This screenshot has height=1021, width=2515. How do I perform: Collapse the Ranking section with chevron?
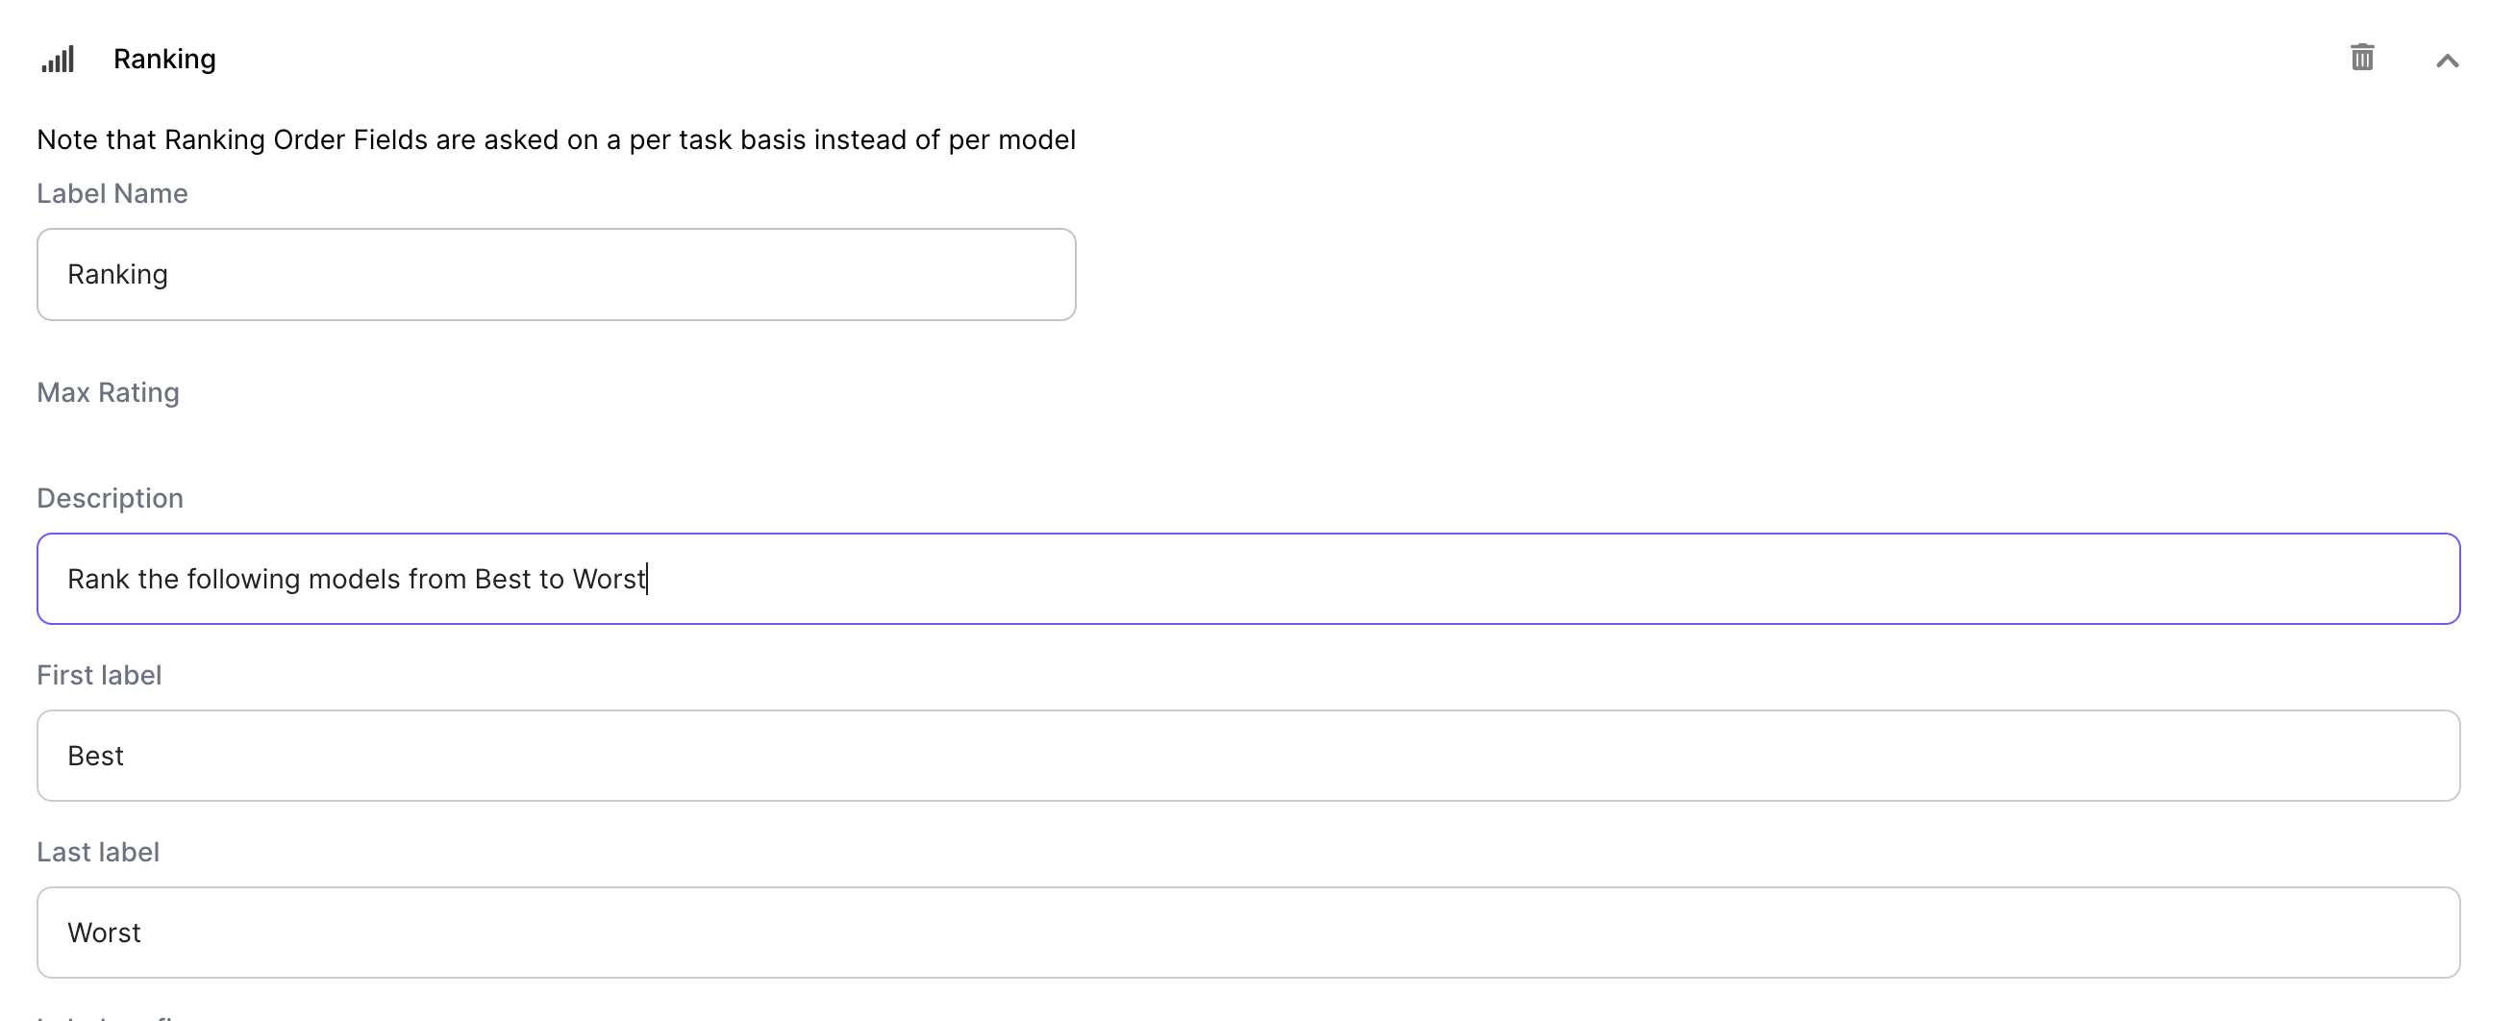[2446, 61]
